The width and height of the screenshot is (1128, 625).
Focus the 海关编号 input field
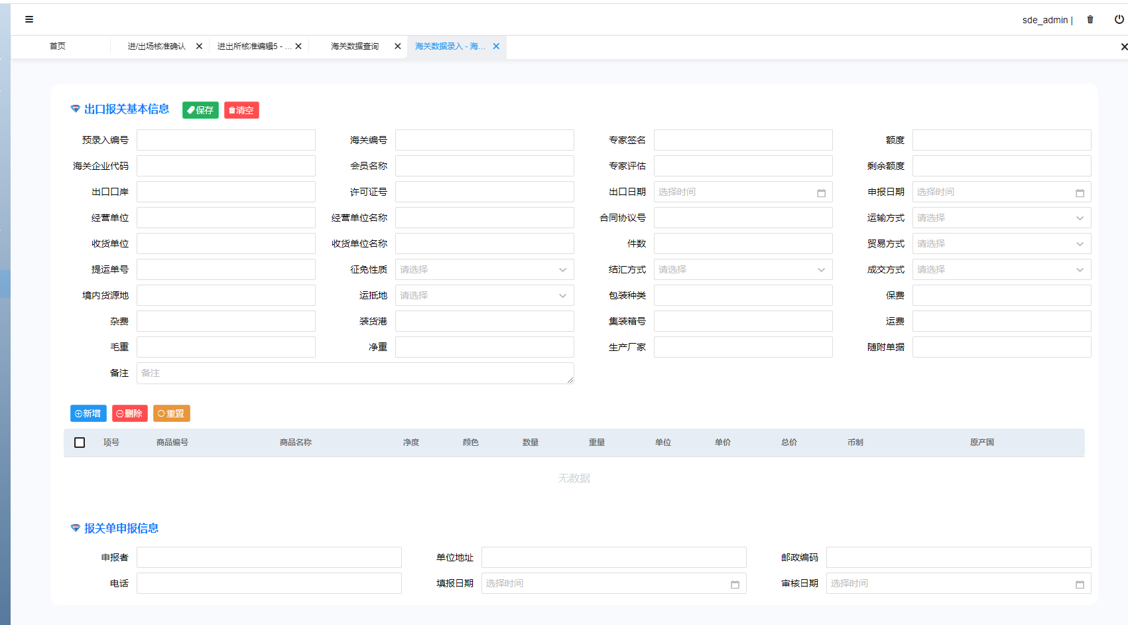(x=484, y=140)
